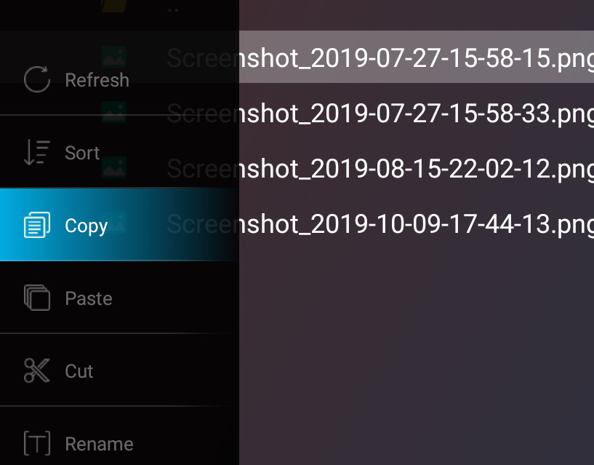Click the bracketed T Rename icon
This screenshot has height=465, width=594.
[x=37, y=443]
